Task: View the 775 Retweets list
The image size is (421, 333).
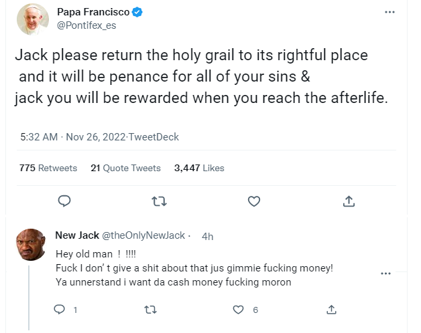Action: [x=48, y=168]
